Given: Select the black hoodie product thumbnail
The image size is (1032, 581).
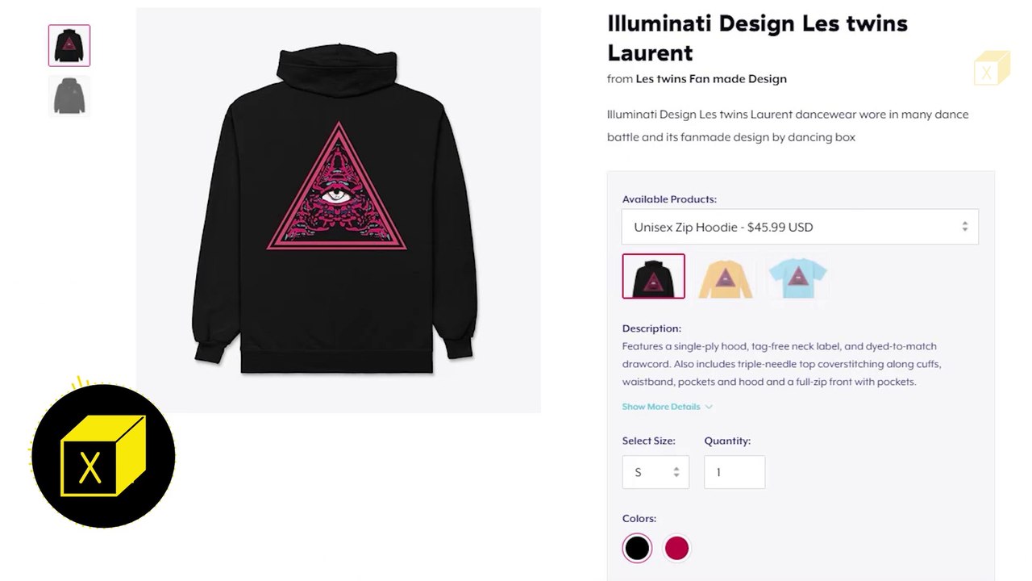Looking at the screenshot, I should point(653,276).
